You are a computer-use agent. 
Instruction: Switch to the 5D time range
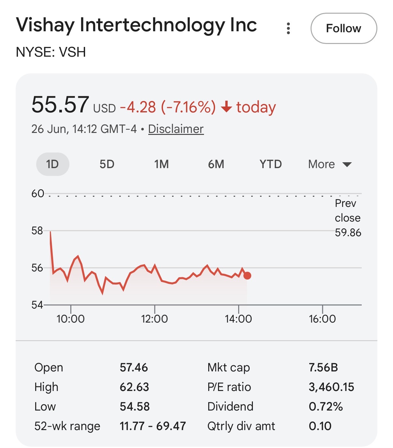coord(107,164)
